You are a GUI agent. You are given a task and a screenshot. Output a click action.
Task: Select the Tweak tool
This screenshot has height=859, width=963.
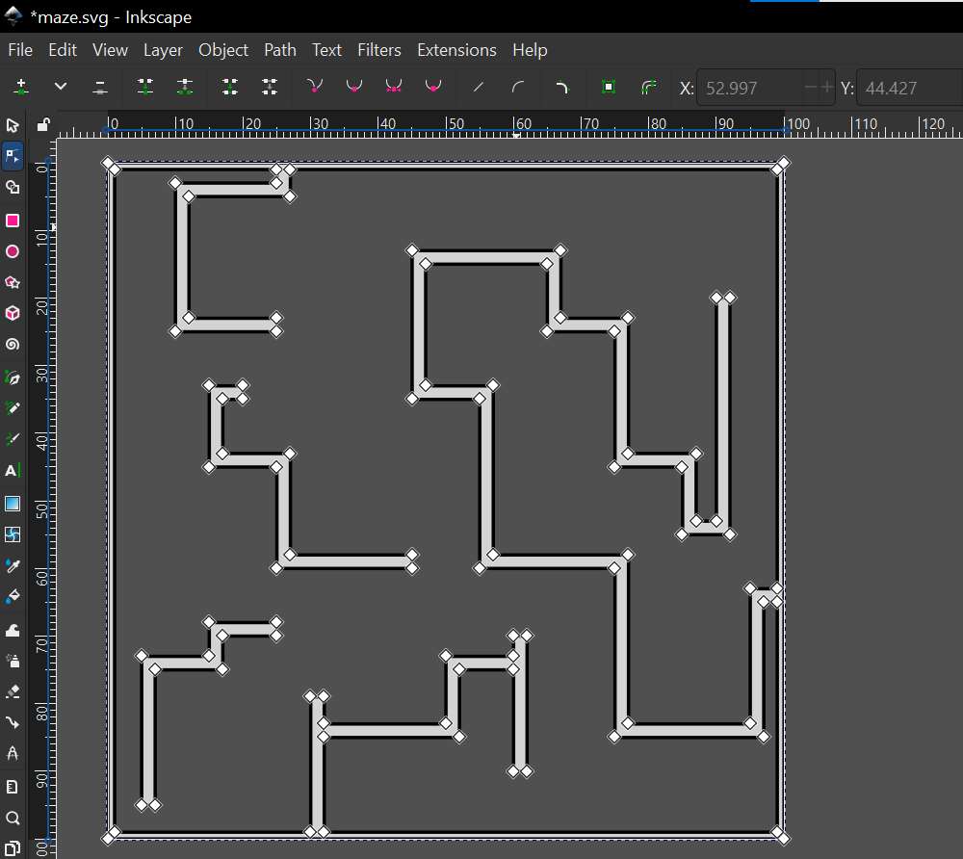point(13,630)
